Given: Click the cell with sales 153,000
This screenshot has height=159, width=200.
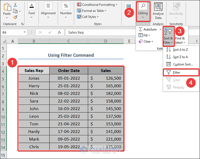Looking at the screenshot, I should (106, 124).
